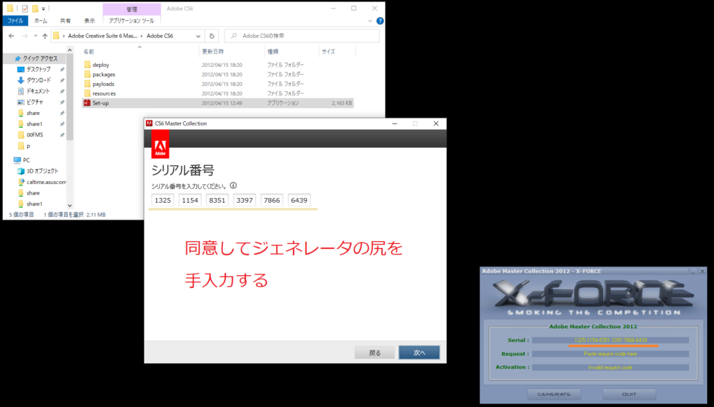The height and width of the screenshot is (407, 714).
Task: Click the serial number field containing 7866
Action: (x=272, y=200)
